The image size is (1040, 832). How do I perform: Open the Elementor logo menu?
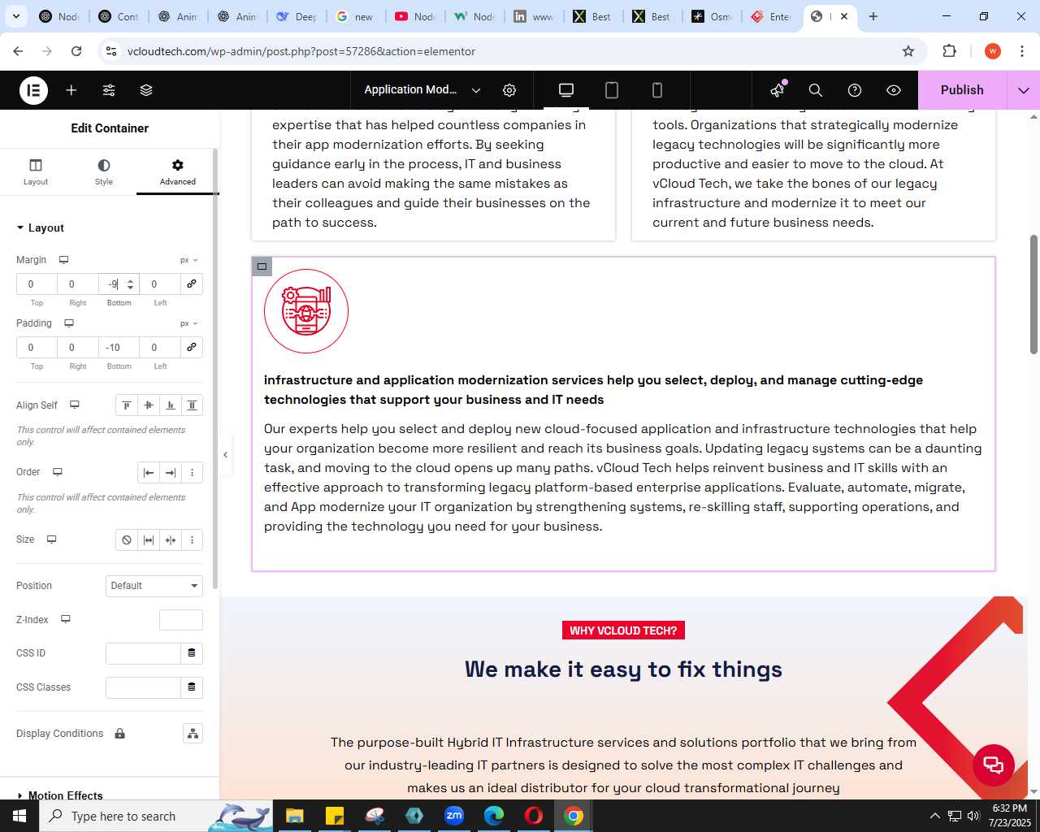[33, 90]
